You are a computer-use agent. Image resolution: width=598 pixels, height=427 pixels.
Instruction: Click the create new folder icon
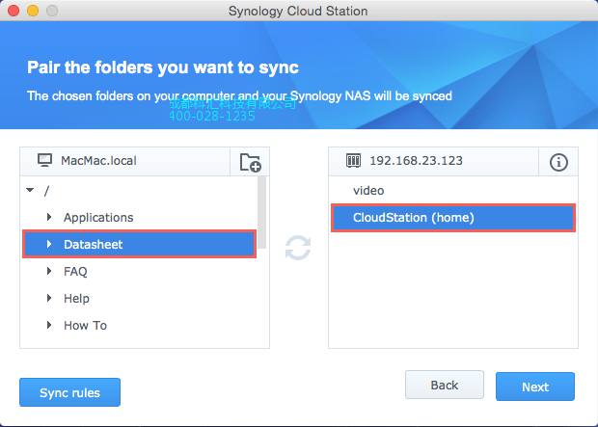click(x=250, y=162)
